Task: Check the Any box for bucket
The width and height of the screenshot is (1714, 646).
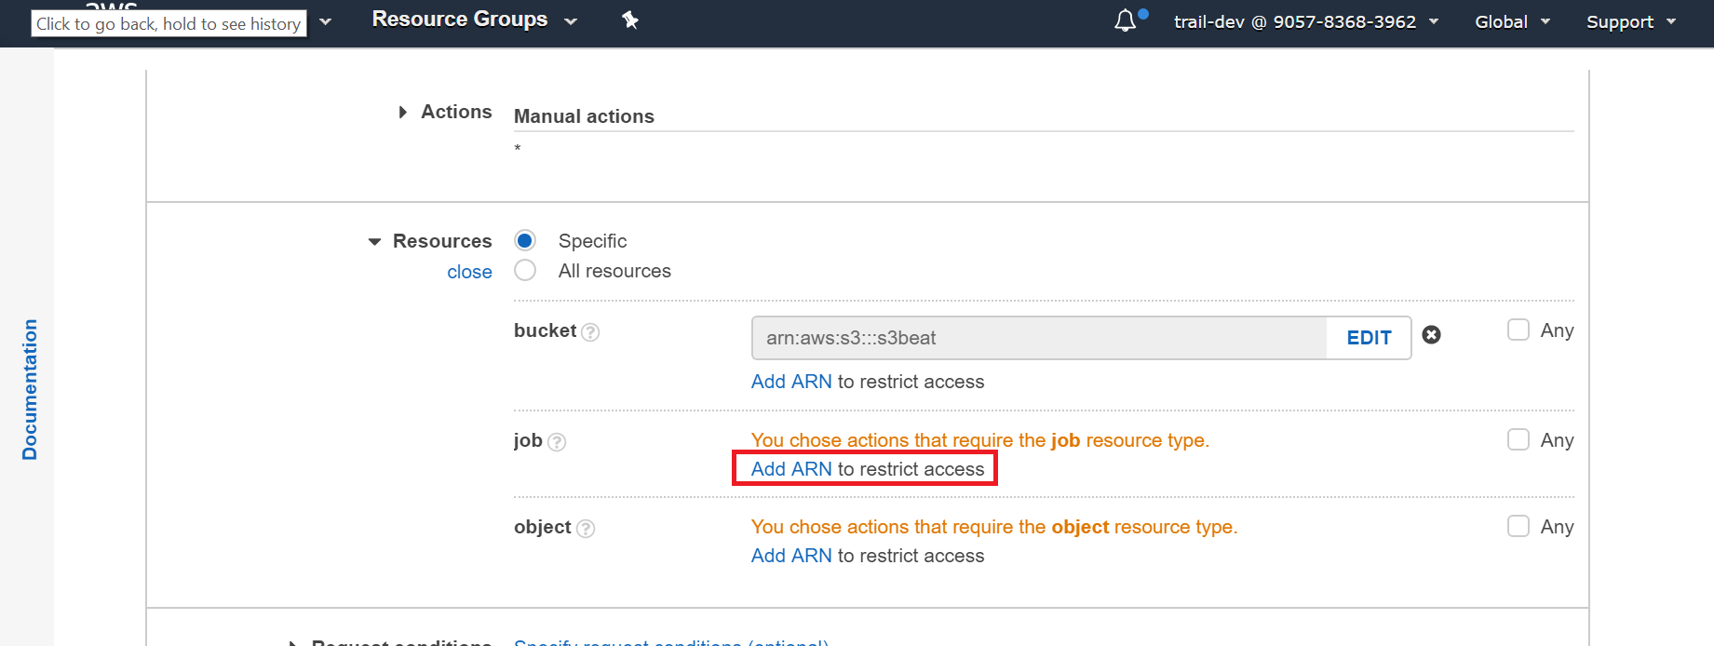Action: coord(1518,330)
